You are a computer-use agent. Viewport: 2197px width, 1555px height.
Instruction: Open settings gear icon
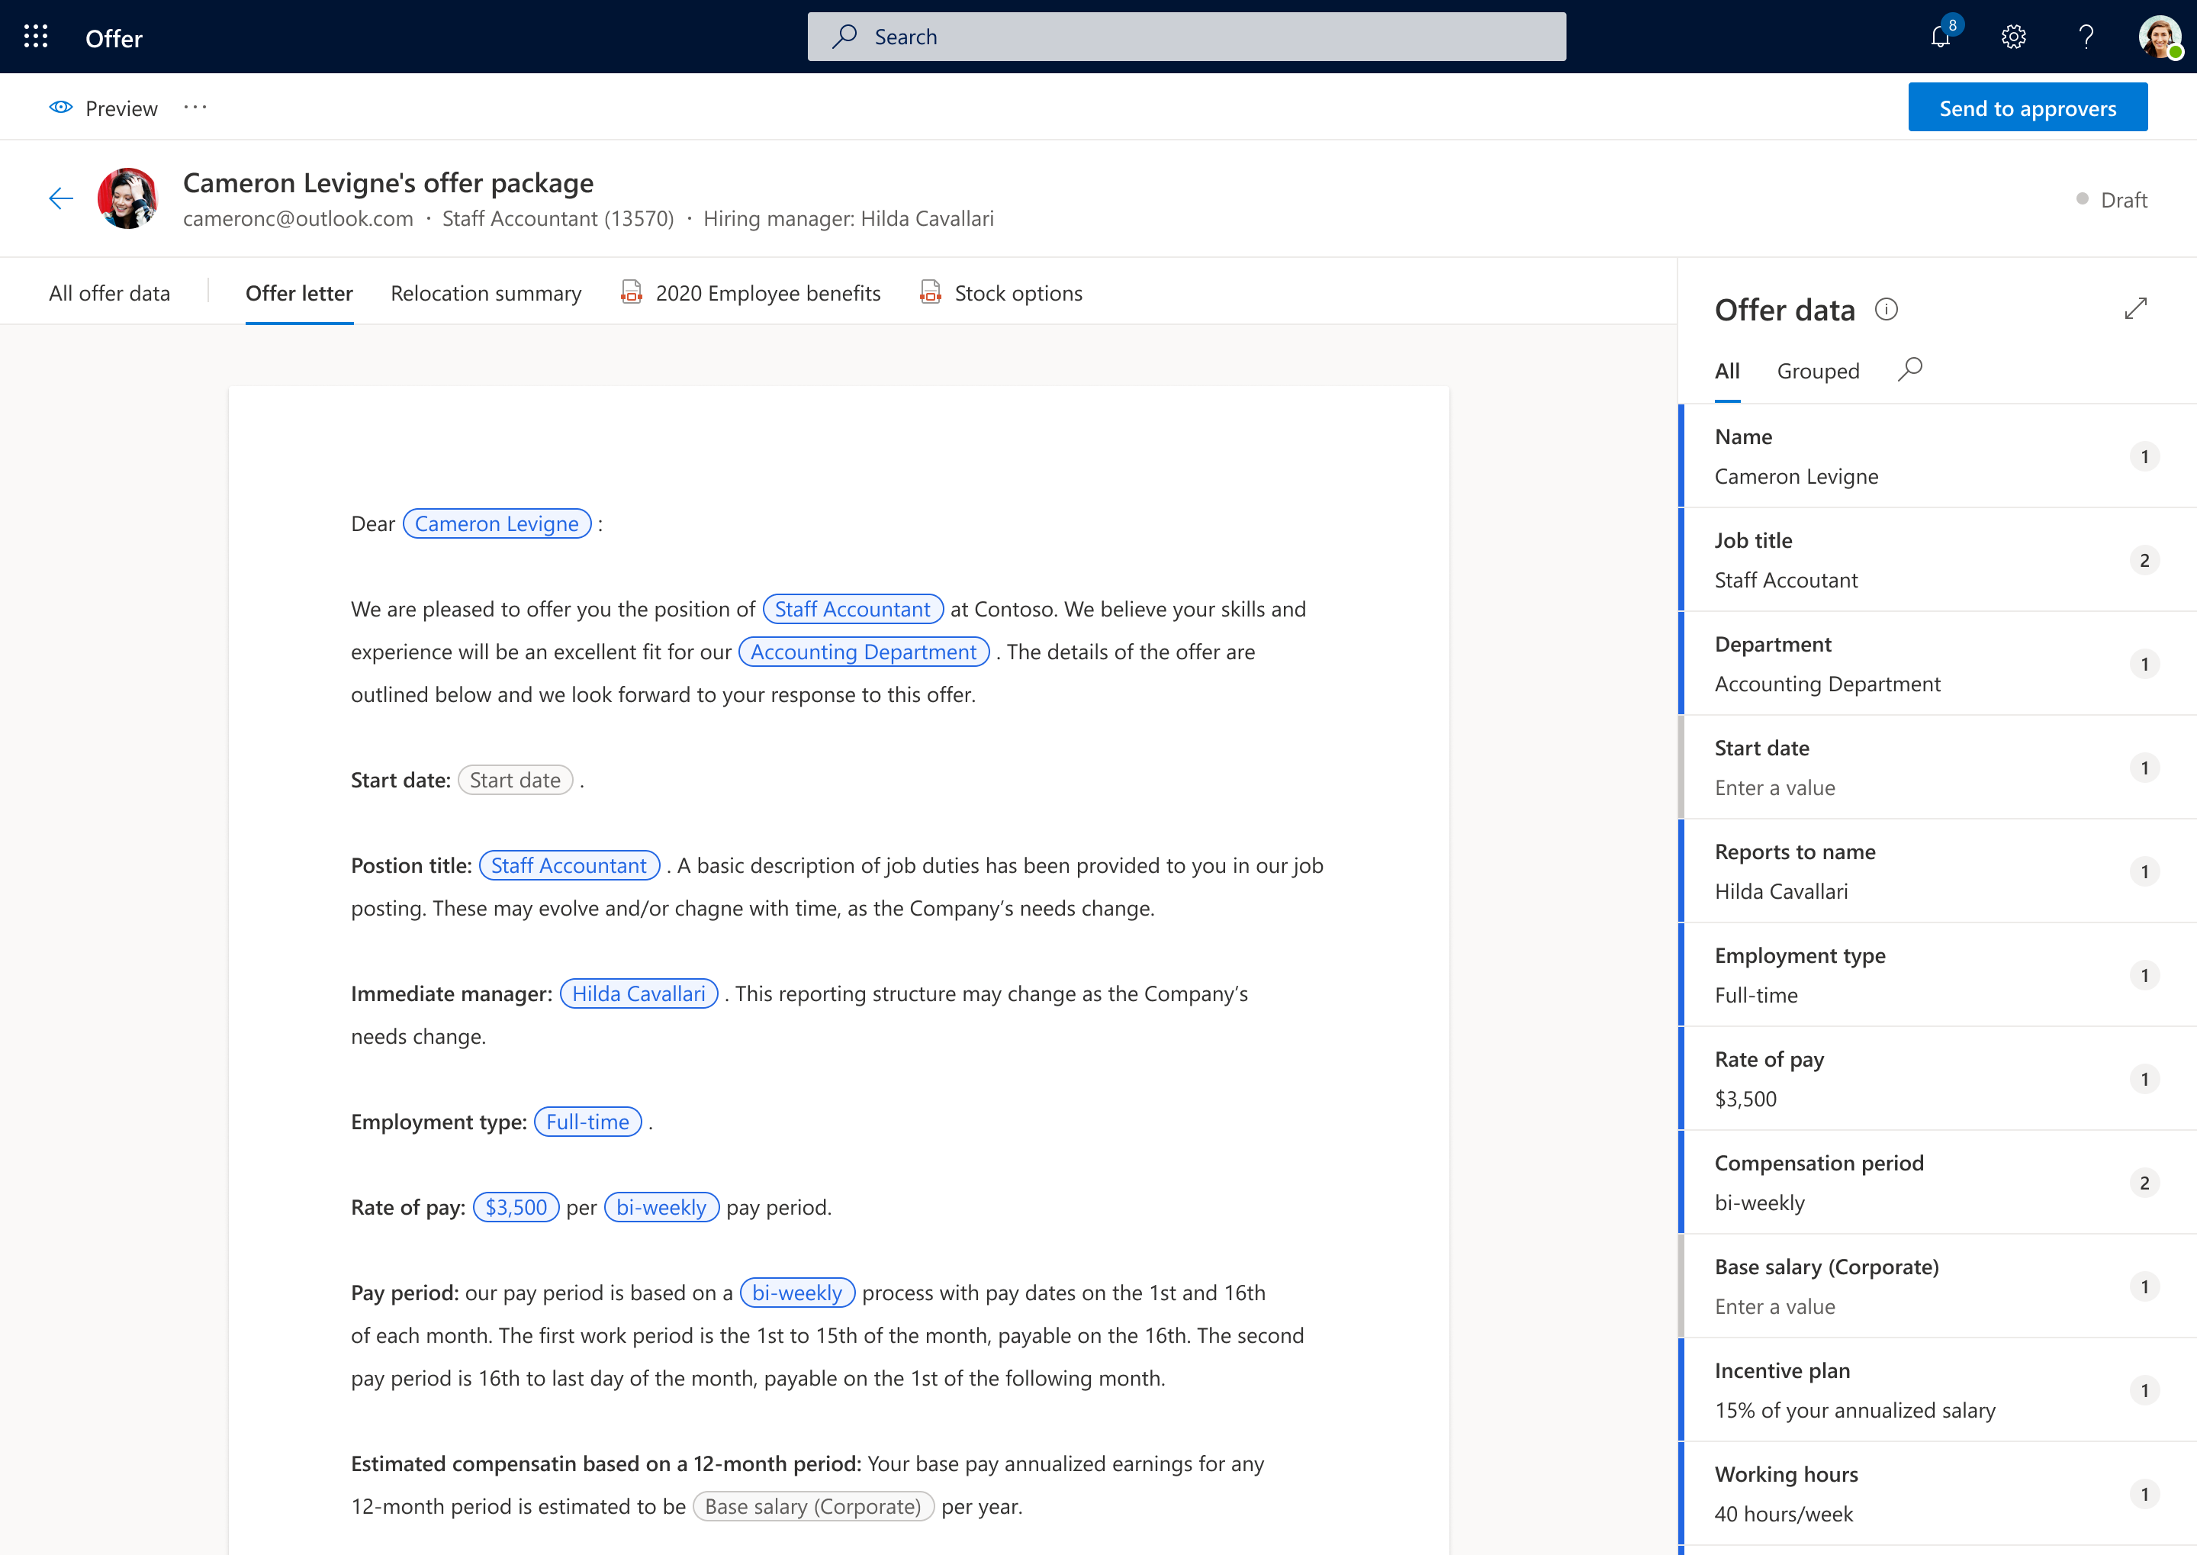(x=2013, y=37)
